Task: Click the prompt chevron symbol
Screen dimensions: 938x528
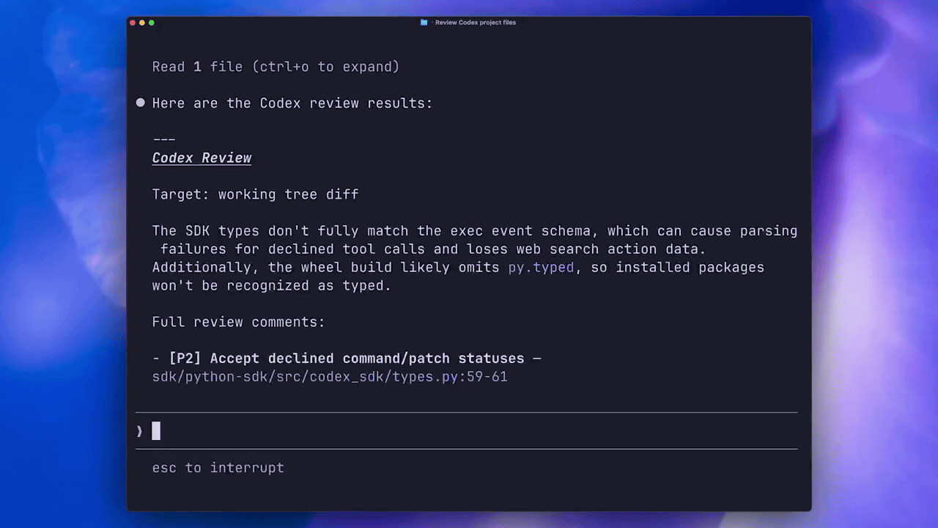Action: pyautogui.click(x=140, y=431)
